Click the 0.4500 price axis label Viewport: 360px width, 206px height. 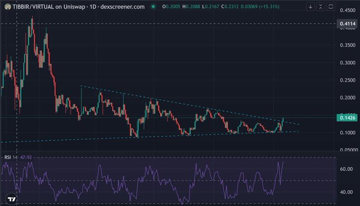coord(348,10)
